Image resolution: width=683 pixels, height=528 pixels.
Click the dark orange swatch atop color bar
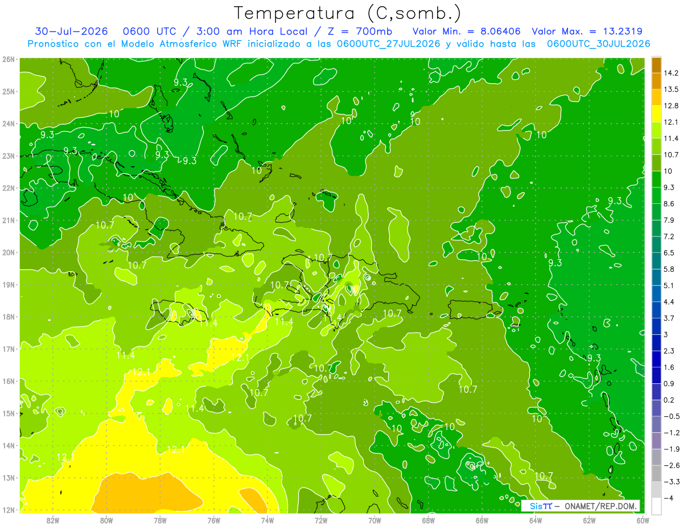coord(656,65)
